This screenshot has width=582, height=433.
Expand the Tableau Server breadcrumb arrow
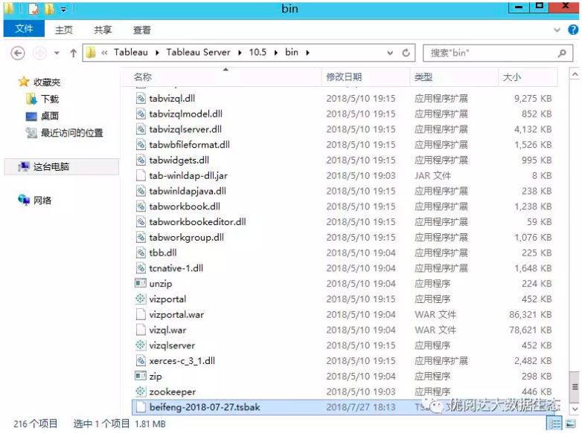[240, 53]
